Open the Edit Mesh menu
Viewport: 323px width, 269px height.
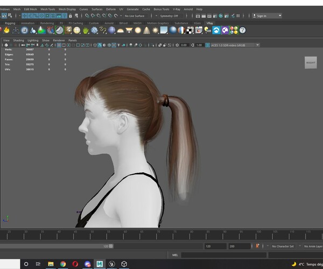pyautogui.click(x=31, y=9)
